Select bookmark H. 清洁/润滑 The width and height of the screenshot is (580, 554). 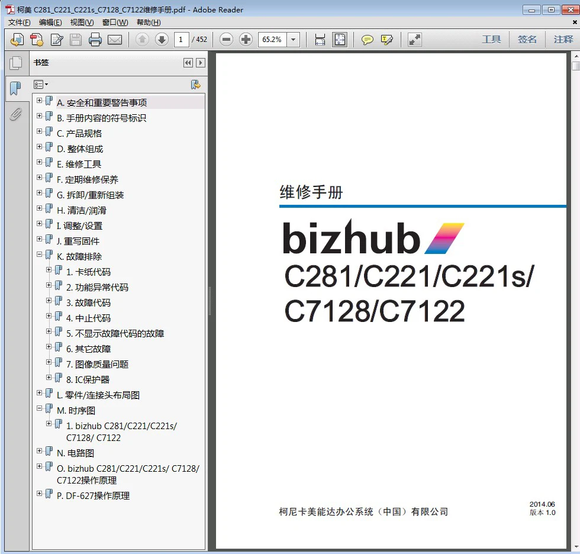pos(82,211)
